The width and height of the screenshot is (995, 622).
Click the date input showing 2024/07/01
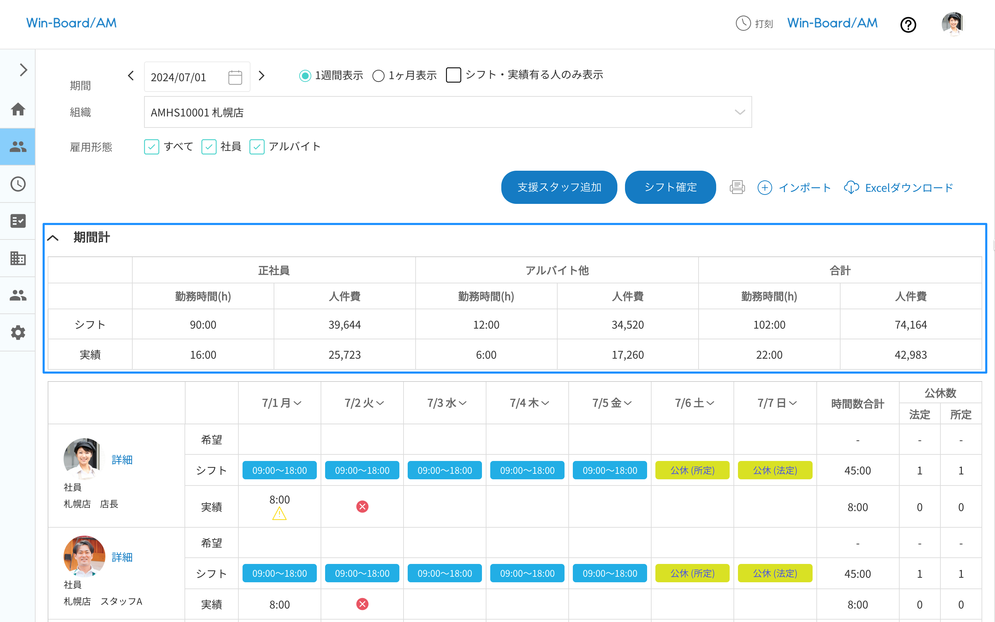185,77
